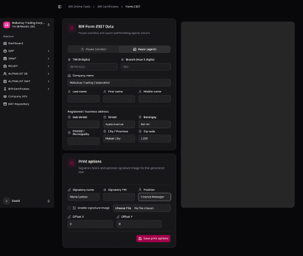
Task: Click the BIR Form 2307 Data document icon
Action: click(x=72, y=28)
